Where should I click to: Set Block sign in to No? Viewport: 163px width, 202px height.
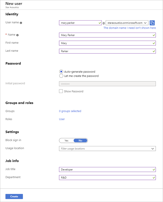(80, 141)
